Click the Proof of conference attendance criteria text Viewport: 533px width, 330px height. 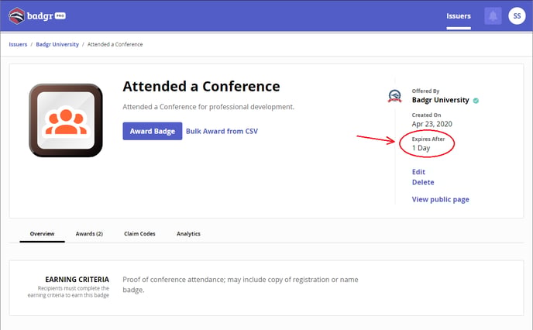coord(240,284)
